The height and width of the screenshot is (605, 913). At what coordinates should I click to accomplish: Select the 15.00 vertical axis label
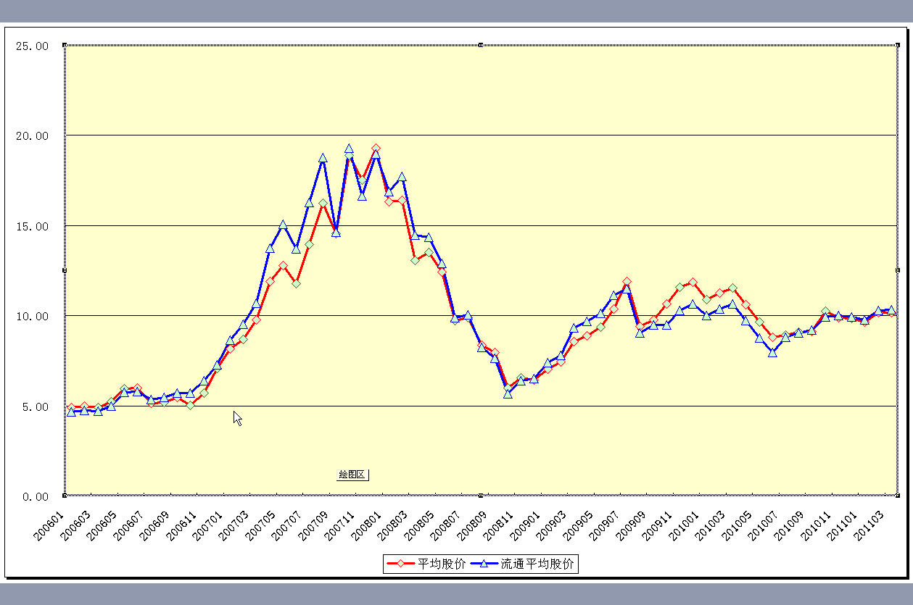pos(32,226)
